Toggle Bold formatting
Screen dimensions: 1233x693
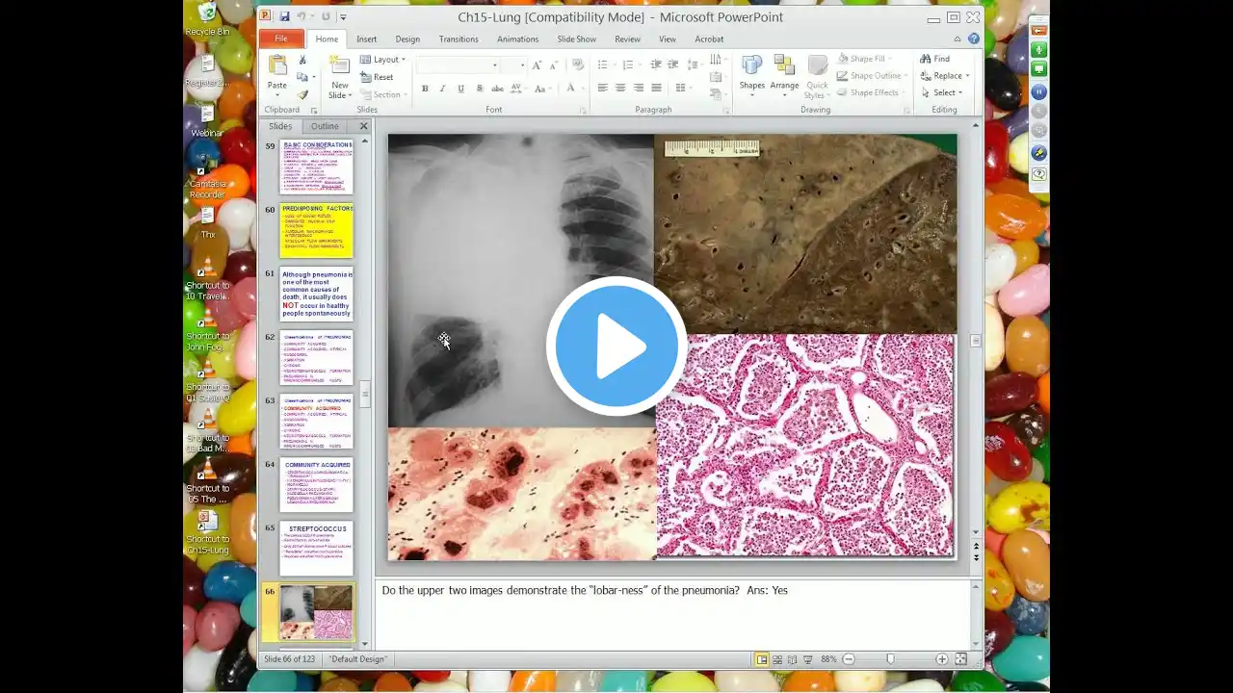pyautogui.click(x=425, y=89)
